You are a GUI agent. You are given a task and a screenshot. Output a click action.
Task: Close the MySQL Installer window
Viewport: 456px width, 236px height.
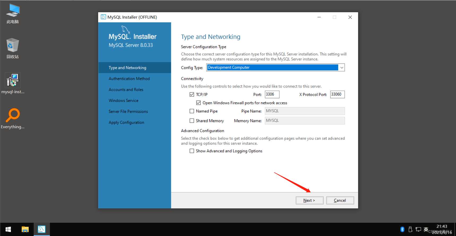(x=350, y=17)
